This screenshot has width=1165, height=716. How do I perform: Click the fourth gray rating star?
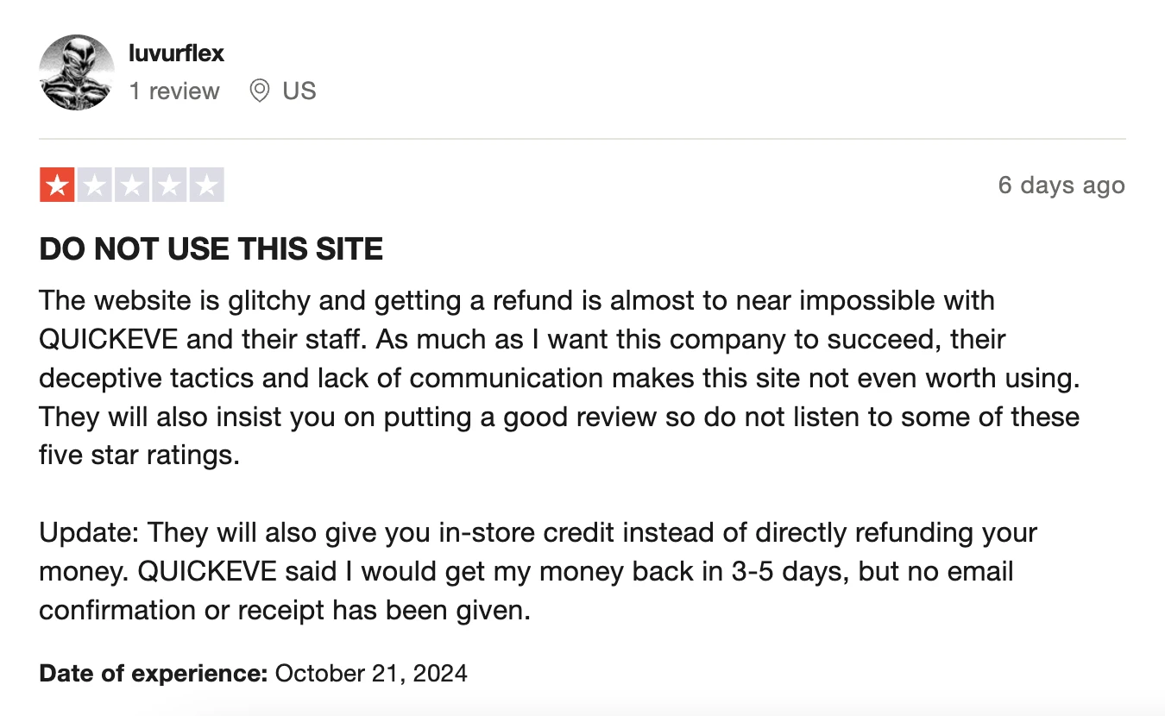click(x=168, y=185)
